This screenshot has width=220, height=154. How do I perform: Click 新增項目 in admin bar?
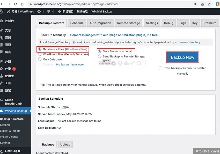(66, 11)
